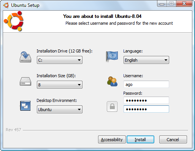Start installation with the Install button
Screen dimensions: 195x151
[x=140, y=140]
